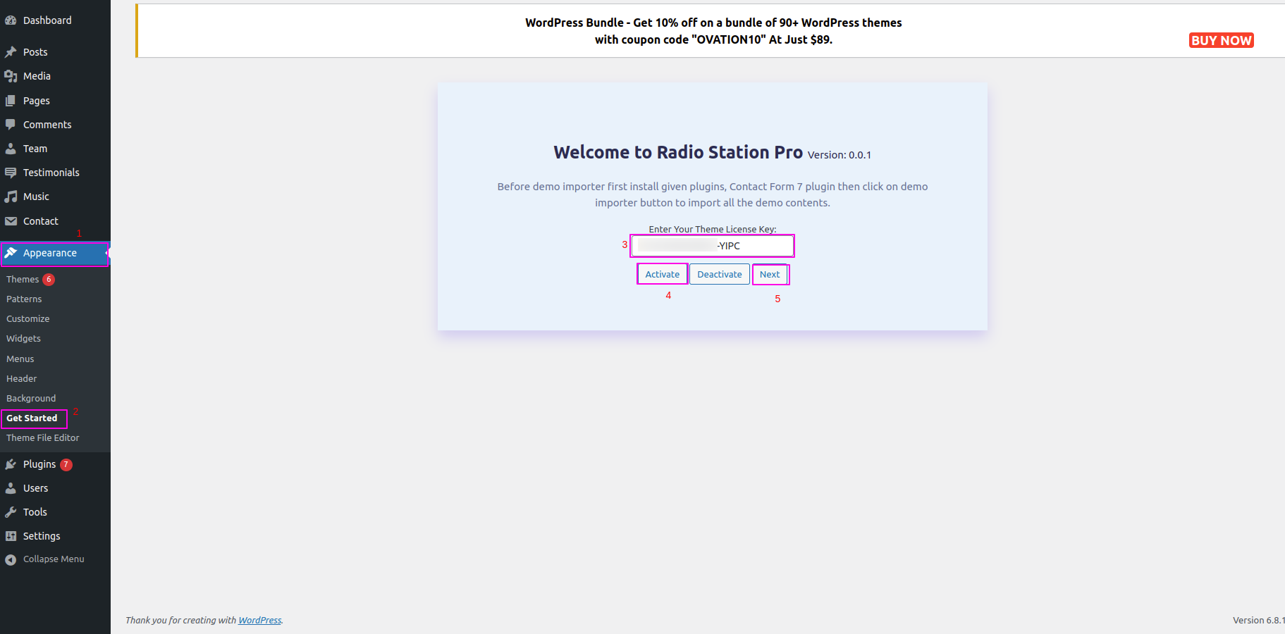Click the Enter Your Theme License Key label
The image size is (1285, 634).
click(713, 229)
